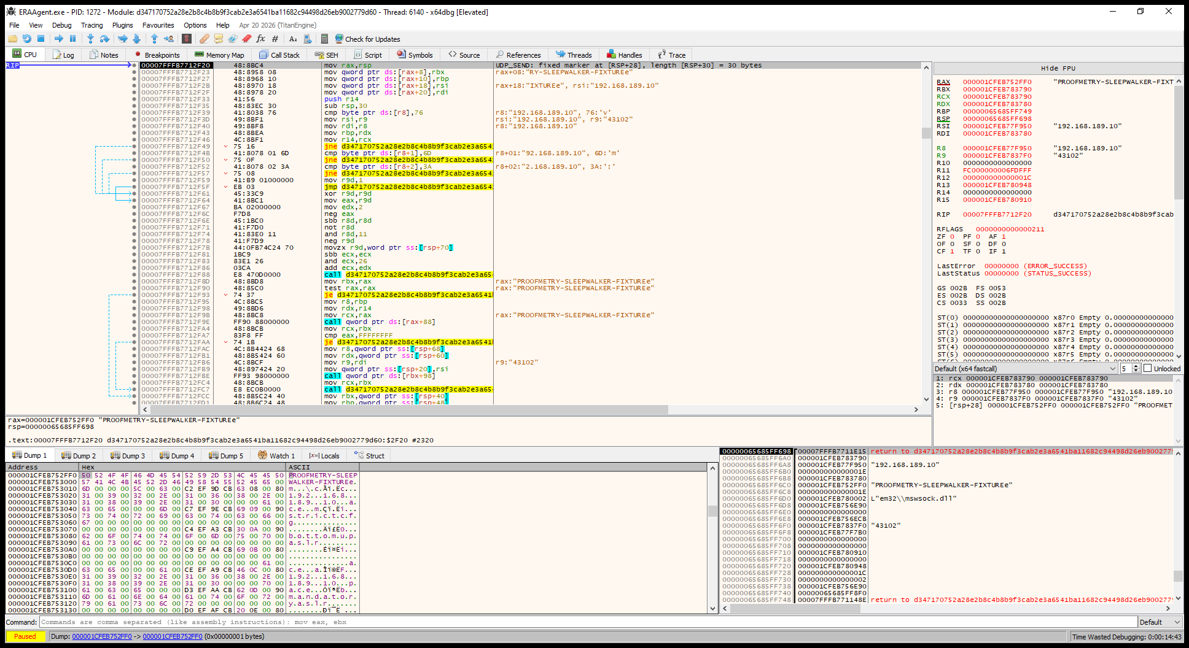This screenshot has width=1189, height=648.
Task: Switch to the Dump 3 tab
Action: coord(128,455)
